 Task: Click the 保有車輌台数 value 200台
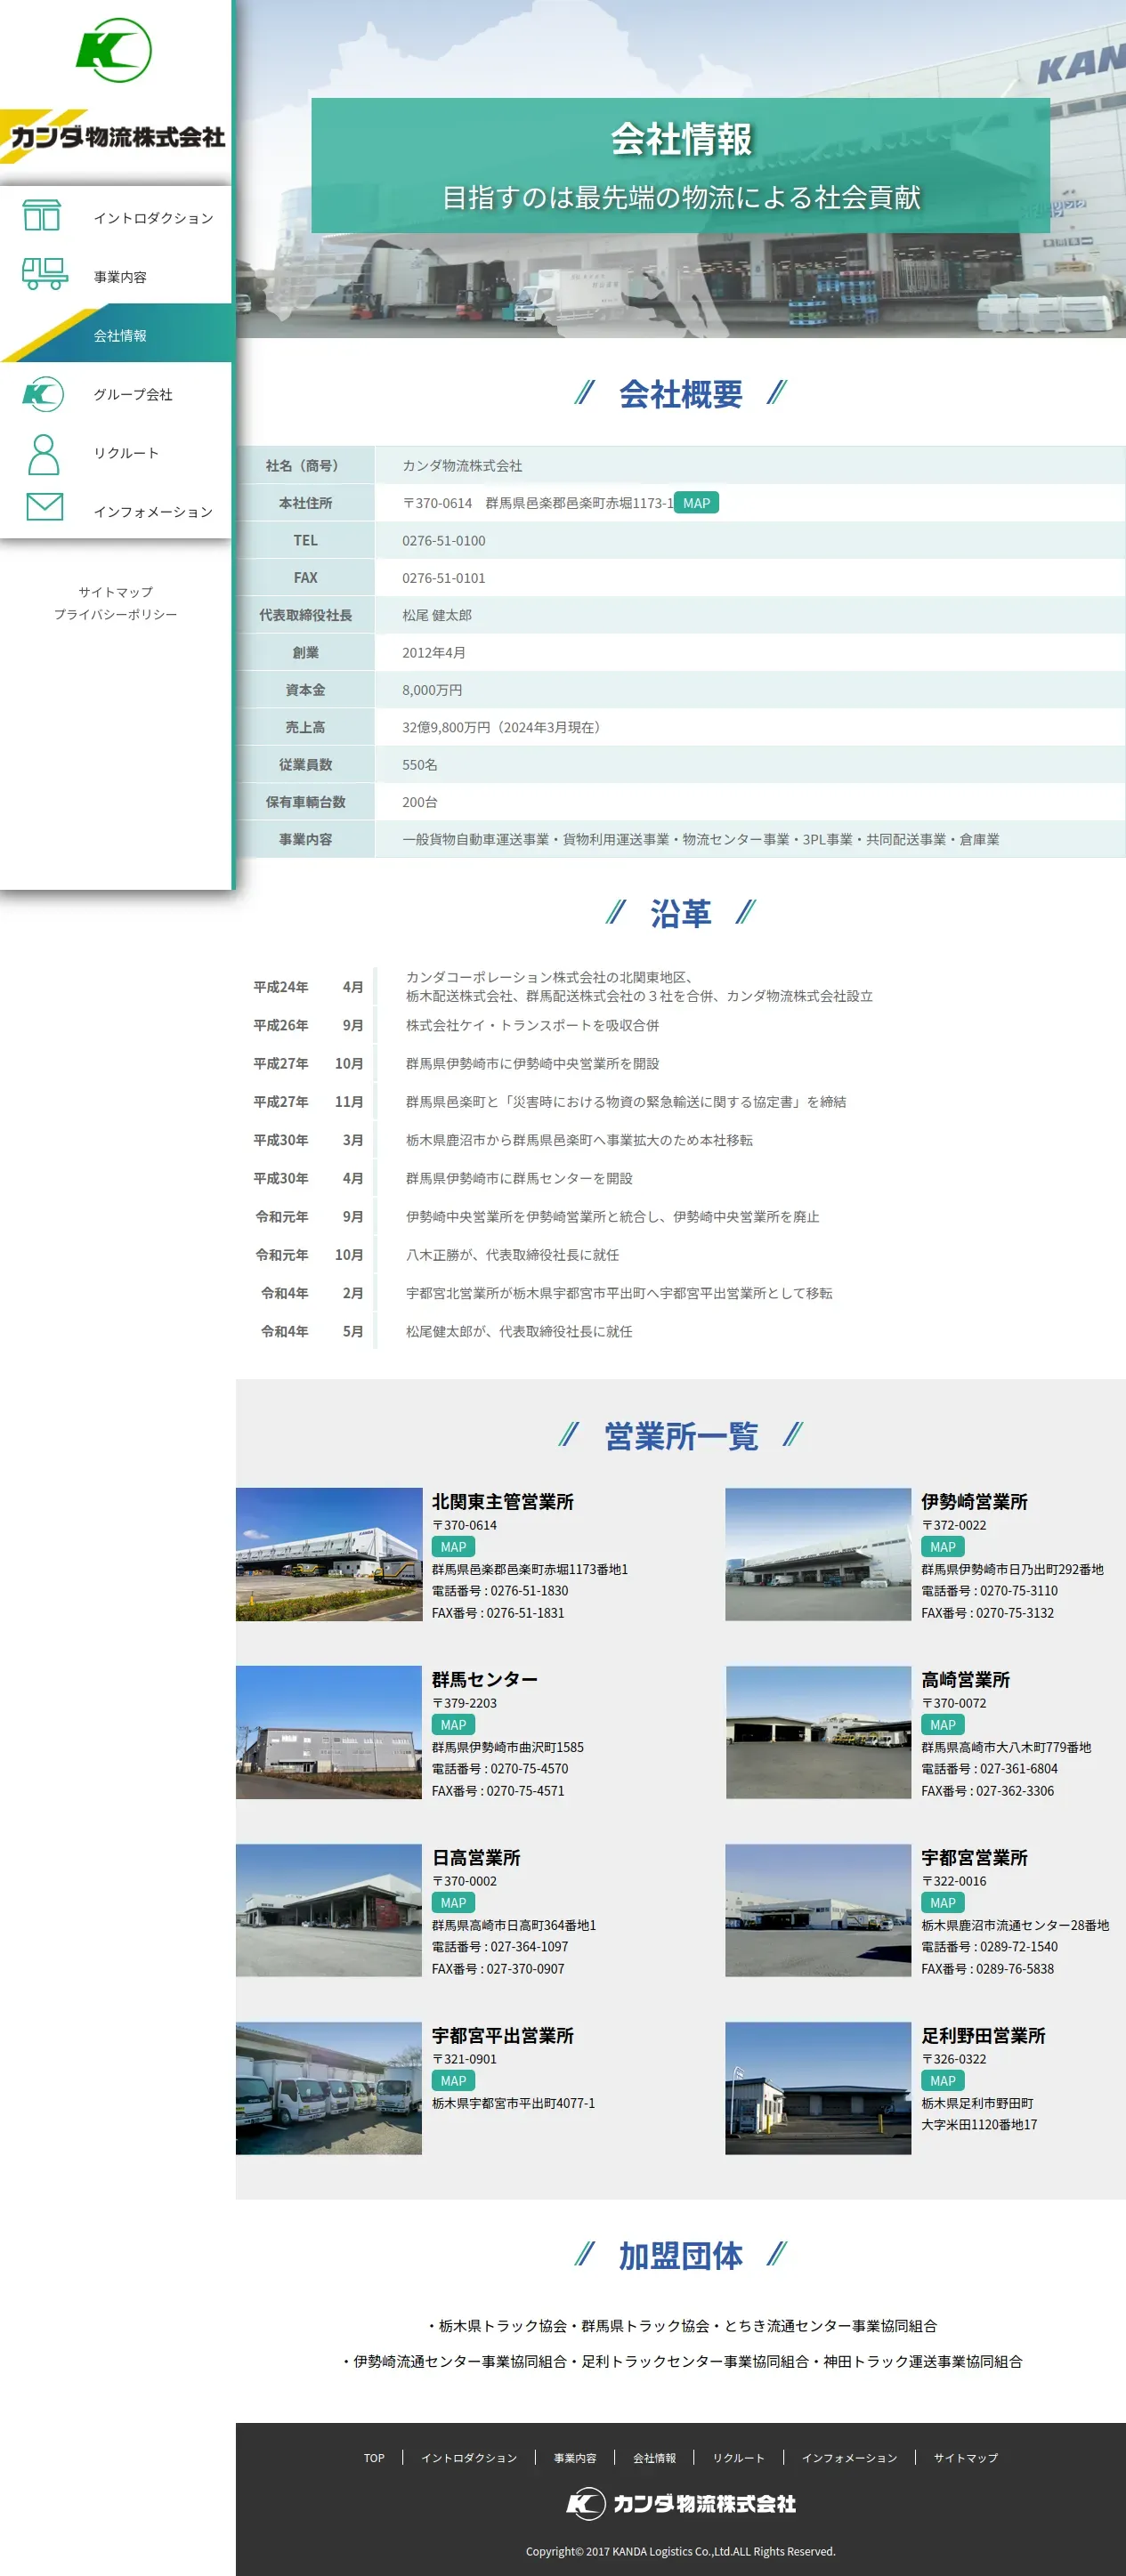pos(420,801)
